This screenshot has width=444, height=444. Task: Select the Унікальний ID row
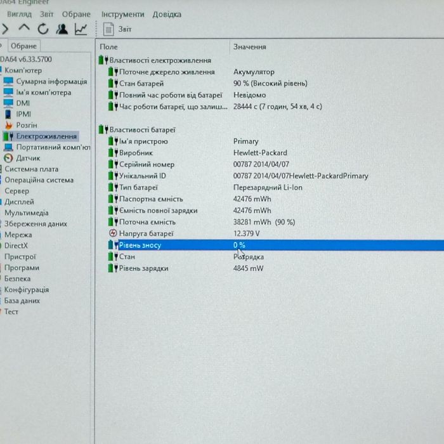click(271, 176)
